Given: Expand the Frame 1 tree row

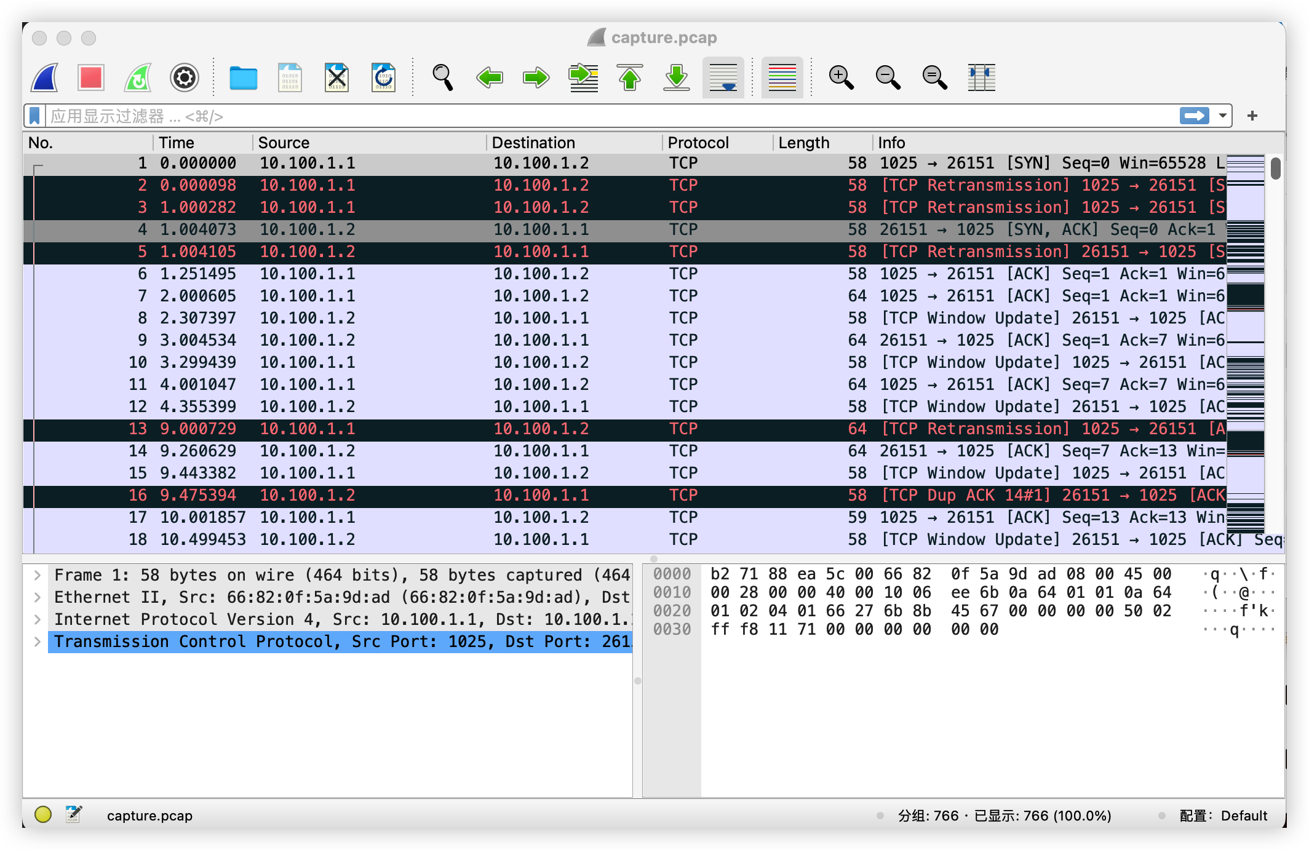Looking at the screenshot, I should click(x=38, y=575).
